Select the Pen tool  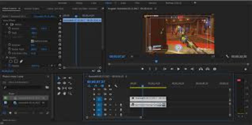(x=59, y=93)
